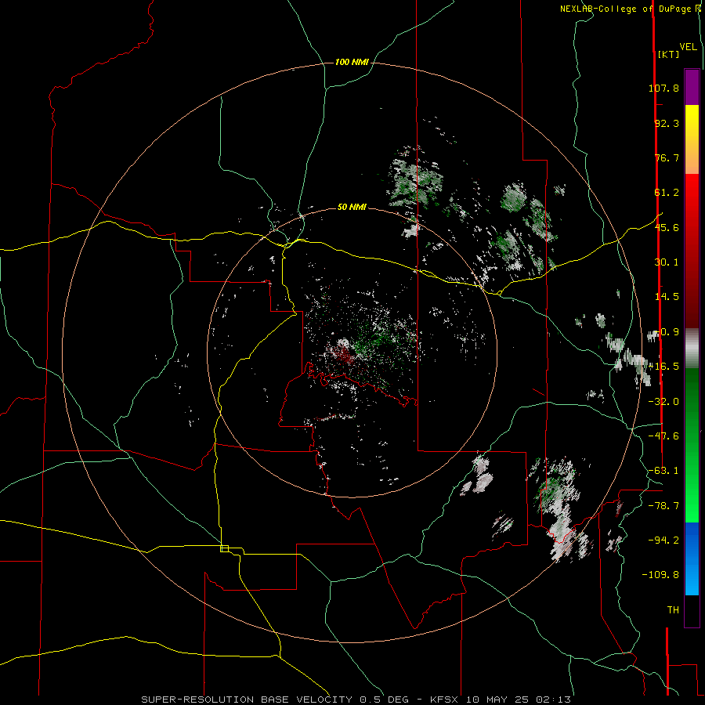The width and height of the screenshot is (705, 705).
Task: Click the 45.6 scale value
Action: coord(667,227)
